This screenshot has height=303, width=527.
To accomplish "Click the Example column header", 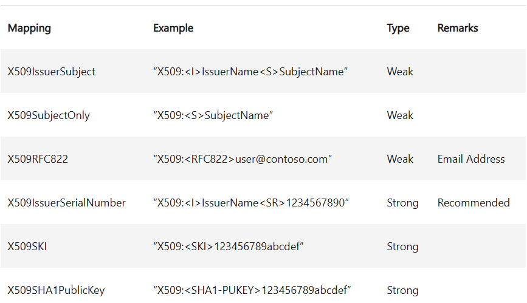I will (x=173, y=28).
